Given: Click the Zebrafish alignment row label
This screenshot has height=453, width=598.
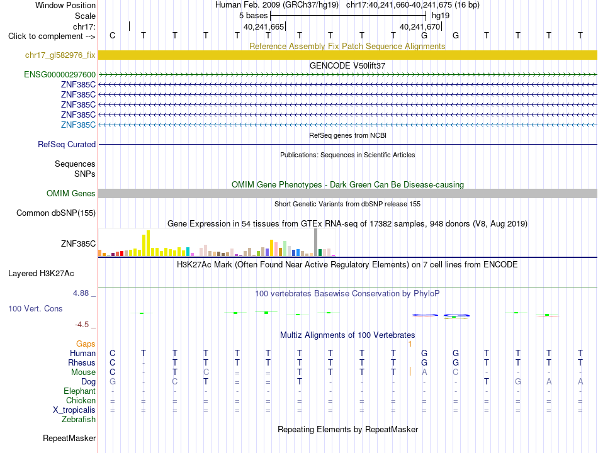Looking at the screenshot, I should coord(79,420).
